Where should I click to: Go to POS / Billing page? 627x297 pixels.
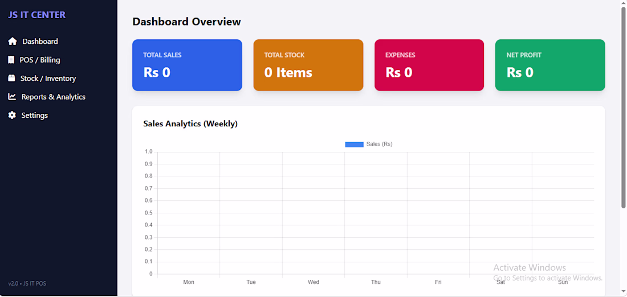pyautogui.click(x=40, y=60)
